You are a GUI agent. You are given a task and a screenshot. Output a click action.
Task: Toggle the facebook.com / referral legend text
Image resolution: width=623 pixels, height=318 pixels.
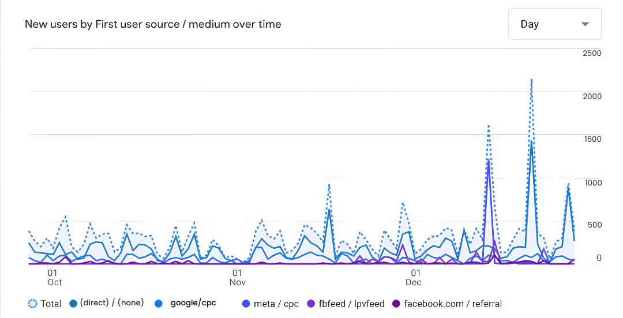(x=453, y=304)
